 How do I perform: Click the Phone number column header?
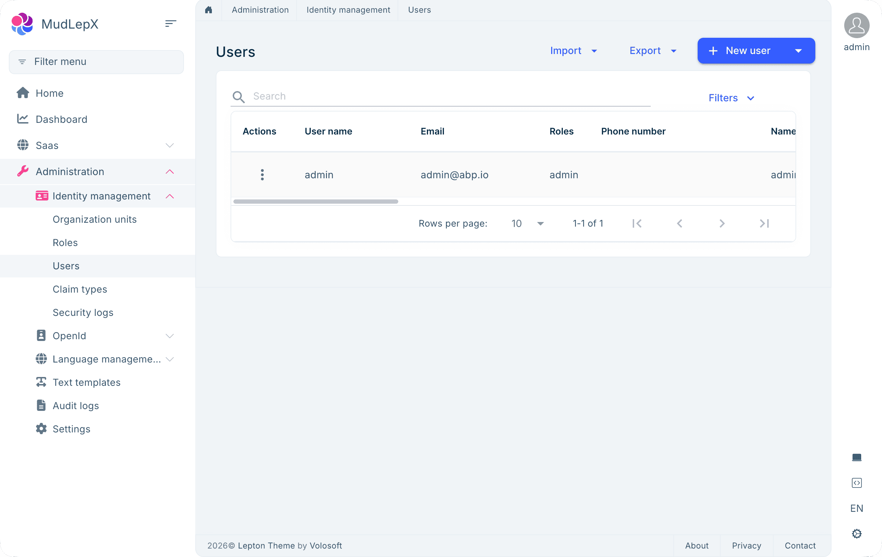click(x=633, y=131)
